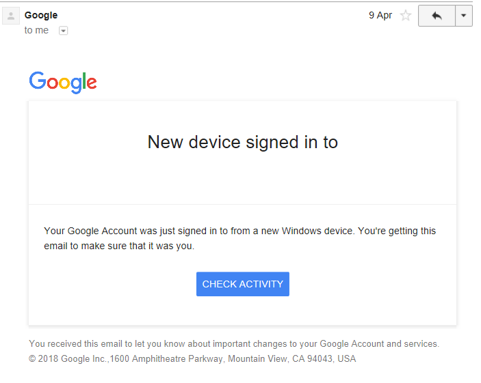Image resolution: width=481 pixels, height=383 pixels.
Task: Click the sender name Google
Action: (41, 15)
